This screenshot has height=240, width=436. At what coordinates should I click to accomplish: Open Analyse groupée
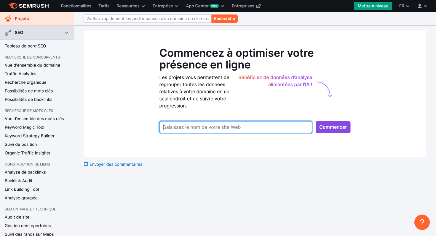[21, 198]
